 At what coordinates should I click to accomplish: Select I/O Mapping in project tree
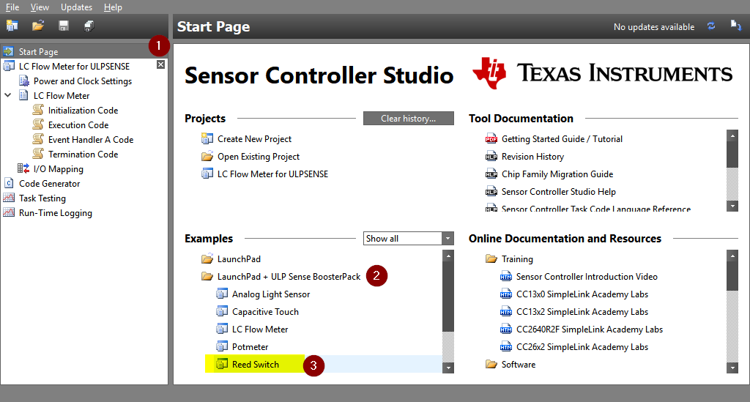(x=58, y=169)
